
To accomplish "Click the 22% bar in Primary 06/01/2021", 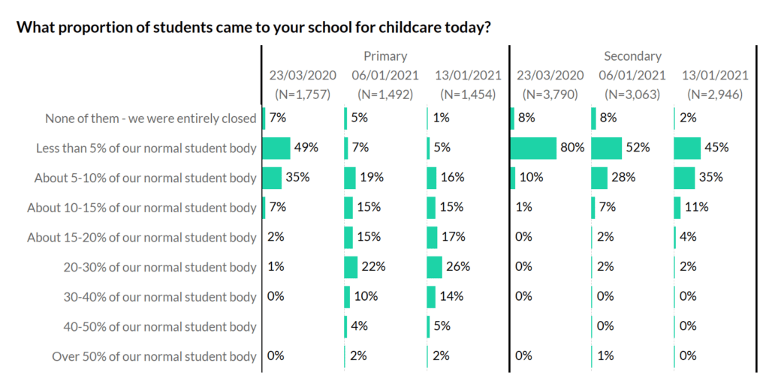I will (351, 267).
